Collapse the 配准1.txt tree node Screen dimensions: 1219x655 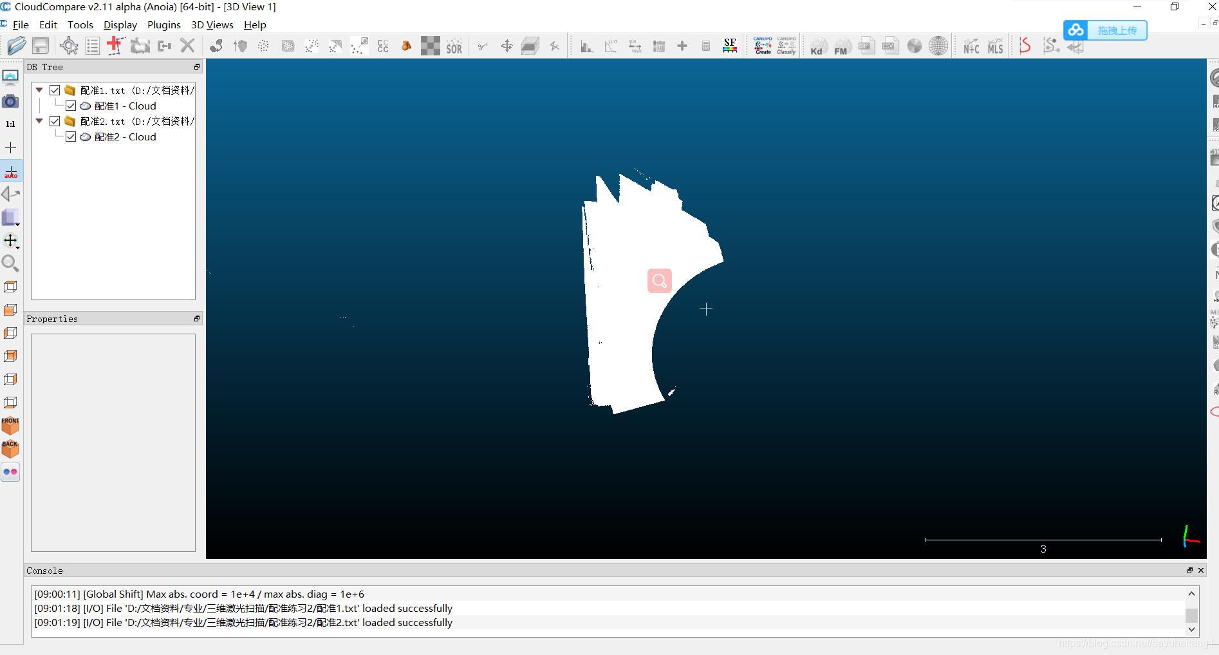[39, 90]
